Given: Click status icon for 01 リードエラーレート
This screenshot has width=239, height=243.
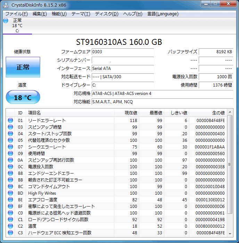Looking at the screenshot, I should pyautogui.click(x=10, y=120).
